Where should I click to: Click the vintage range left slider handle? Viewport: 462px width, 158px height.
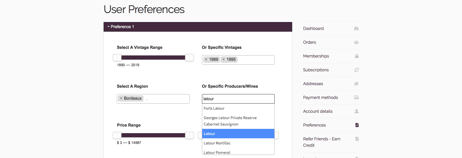coord(117,58)
